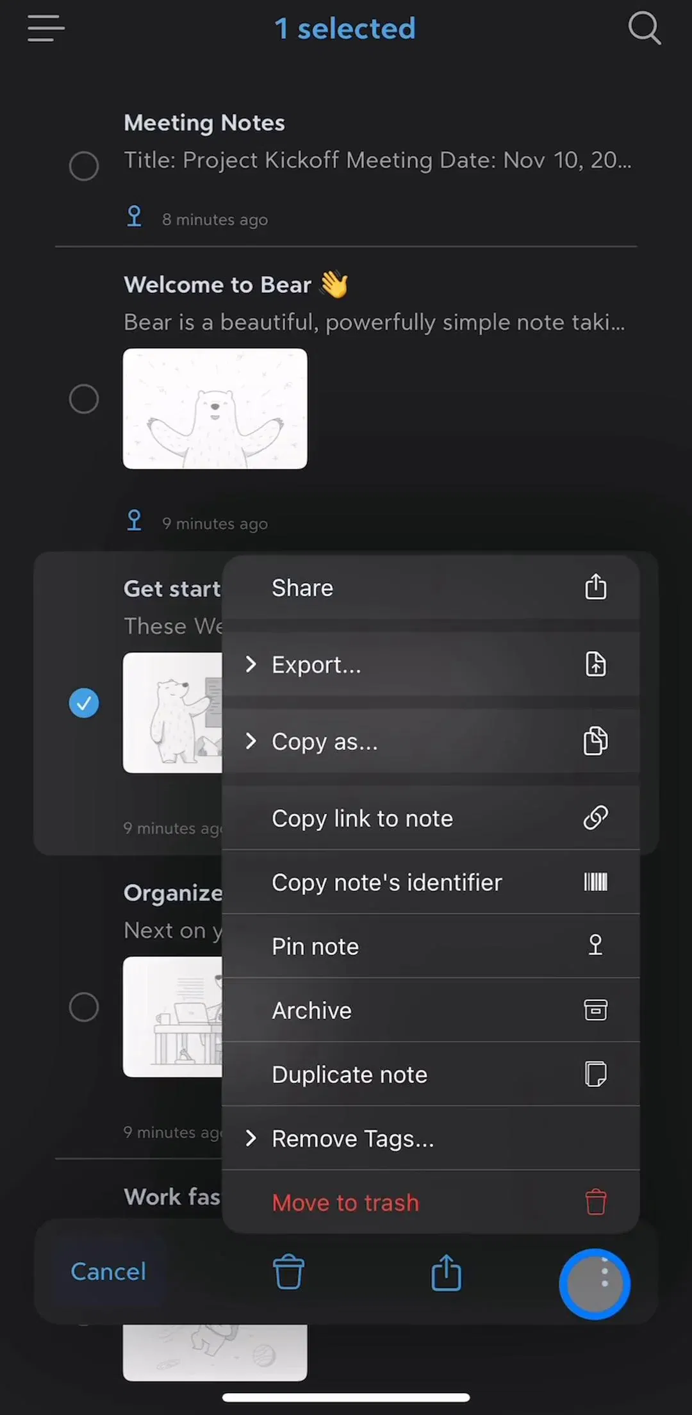Choose Duplicate note menu entry
692x1415 pixels.
coord(431,1075)
